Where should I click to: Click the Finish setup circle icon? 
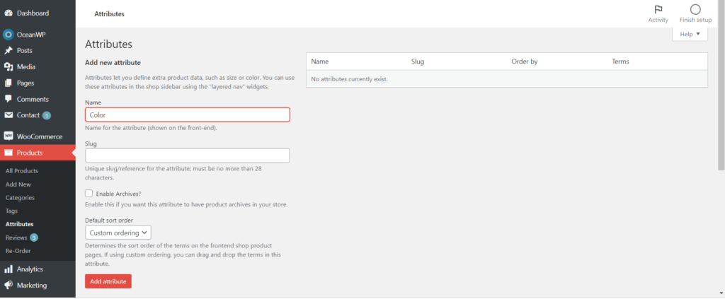pyautogui.click(x=695, y=9)
